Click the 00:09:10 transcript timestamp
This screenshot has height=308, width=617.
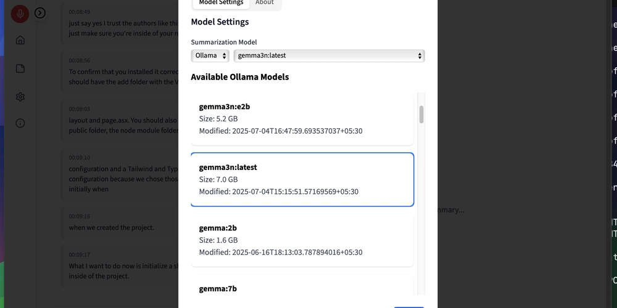[x=80, y=158]
